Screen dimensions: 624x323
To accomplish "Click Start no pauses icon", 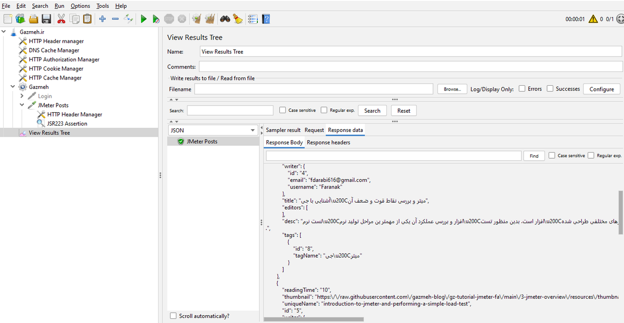I will [x=156, y=19].
